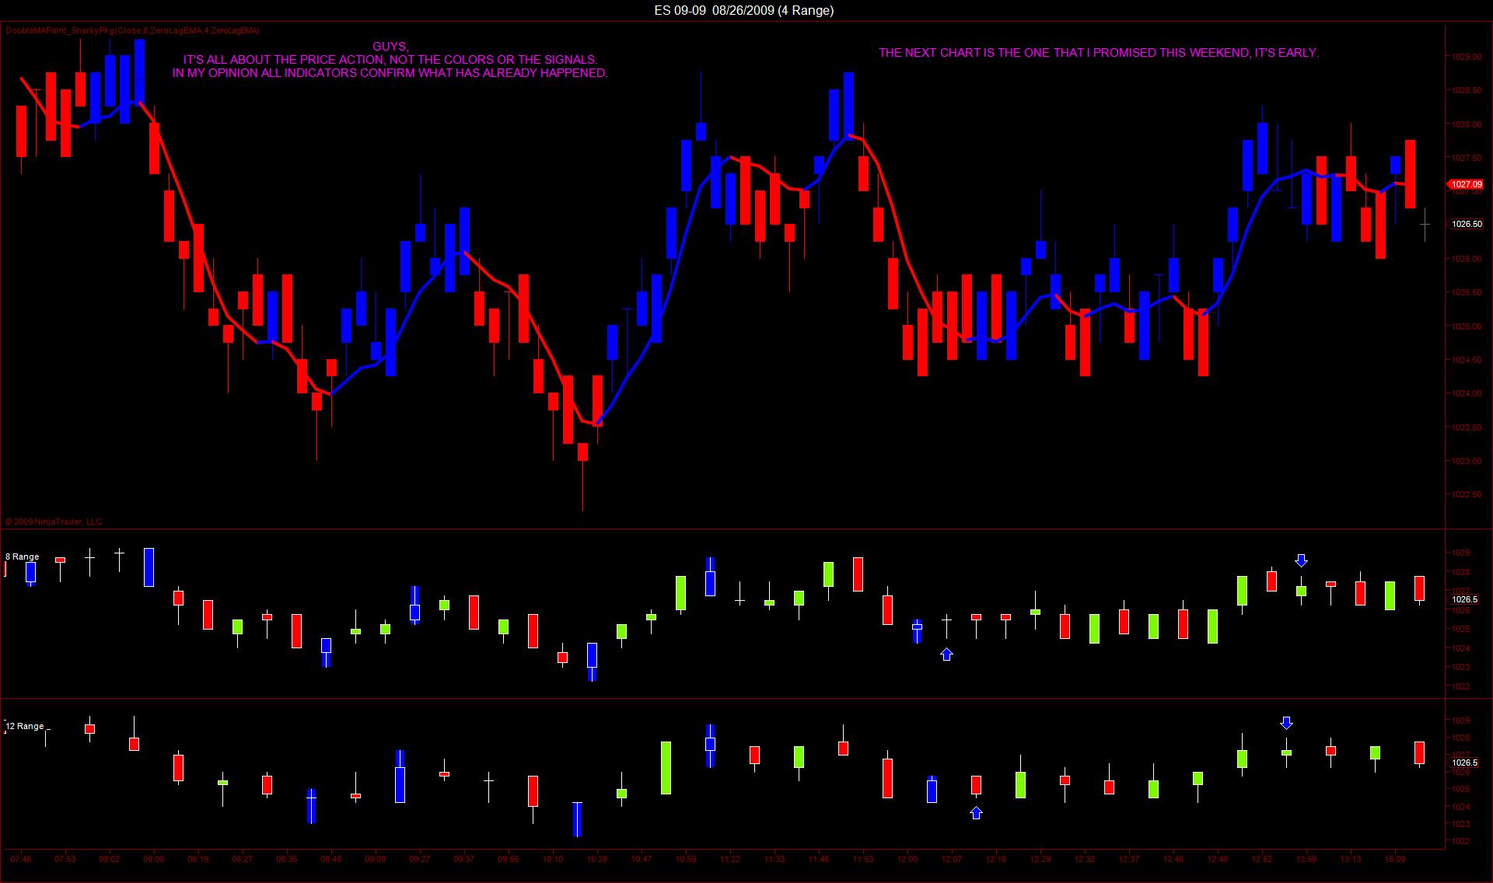Click the 09:27 time axis label
The width and height of the screenshot is (1493, 883).
pyautogui.click(x=420, y=859)
